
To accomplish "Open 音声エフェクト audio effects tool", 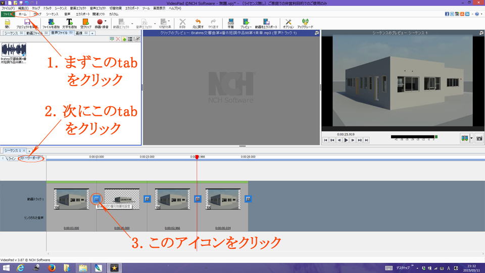I will pyautogui.click(x=144, y=24).
